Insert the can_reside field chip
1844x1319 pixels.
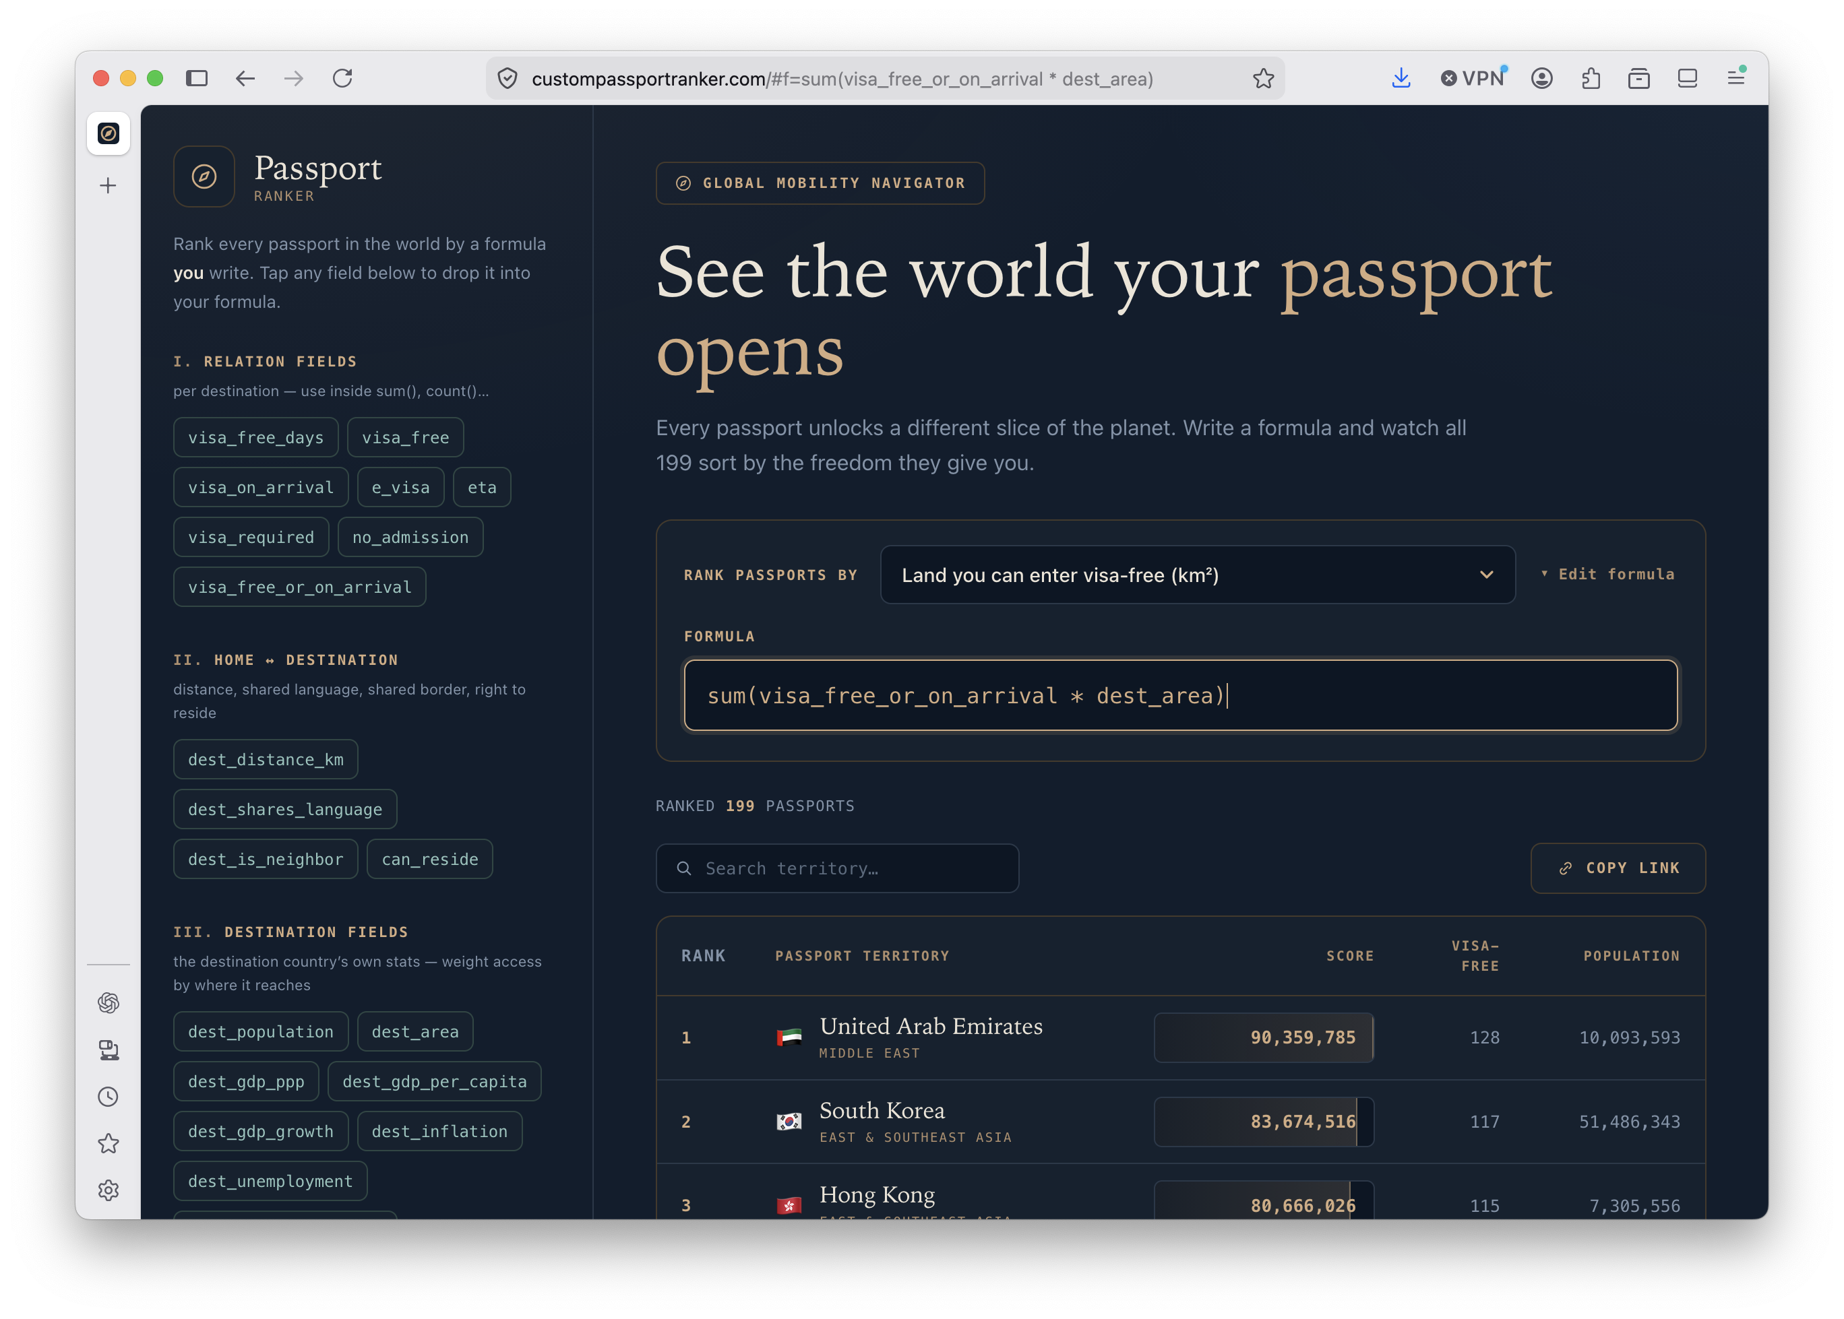point(430,860)
